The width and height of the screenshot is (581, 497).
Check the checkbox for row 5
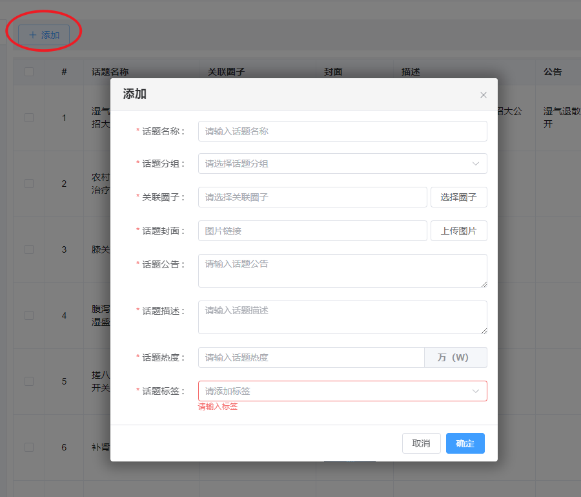[29, 381]
